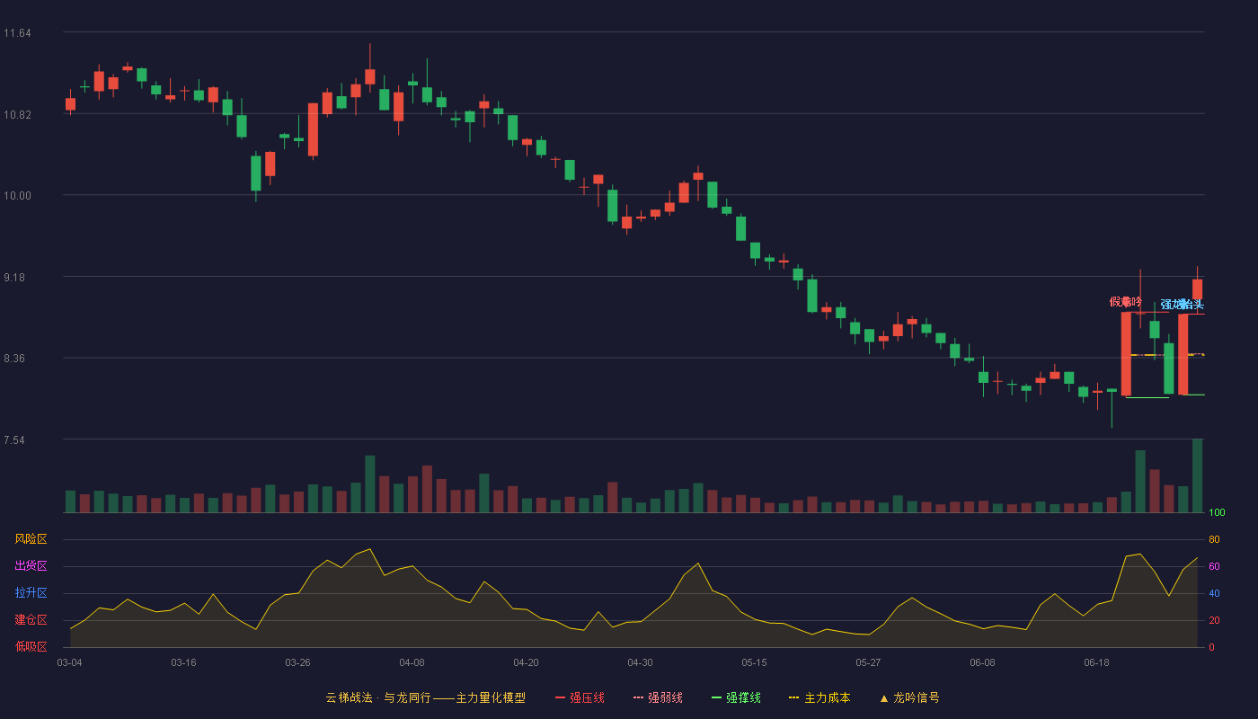Click the 04-20 date label
This screenshot has width=1258, height=719.
coord(526,662)
